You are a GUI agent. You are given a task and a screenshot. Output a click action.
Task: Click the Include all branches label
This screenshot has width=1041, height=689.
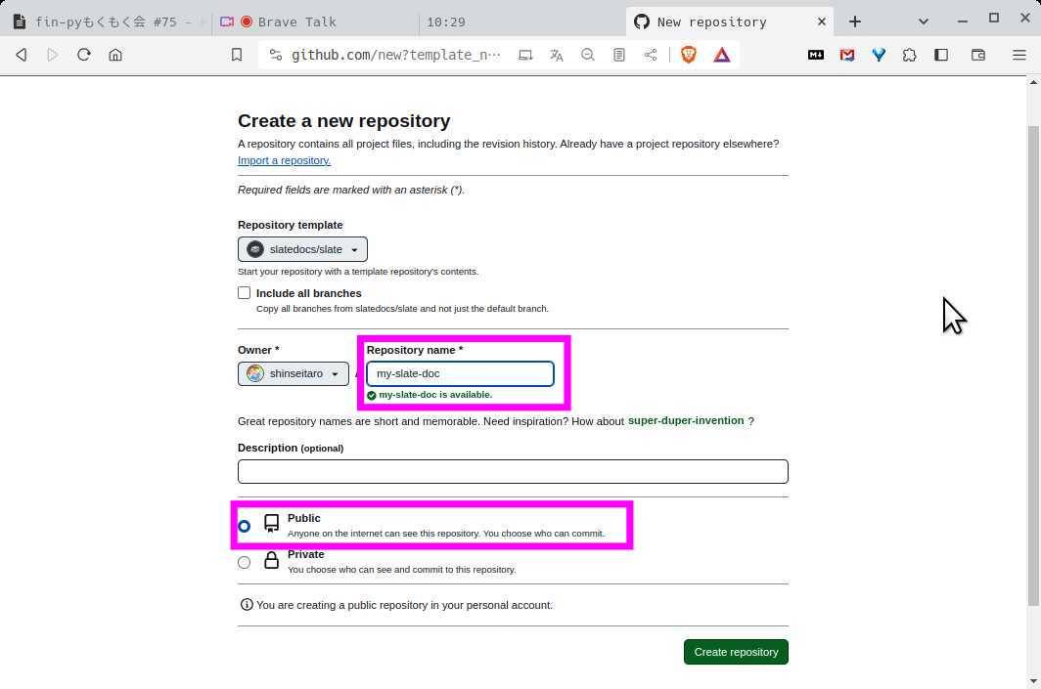coord(309,293)
